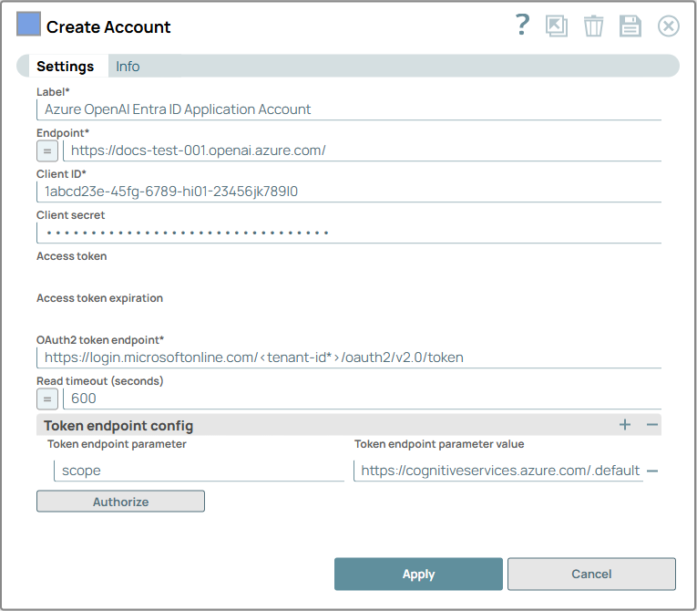This screenshot has width=697, height=611.
Task: Click the Token endpoint config heading
Action: click(x=118, y=426)
